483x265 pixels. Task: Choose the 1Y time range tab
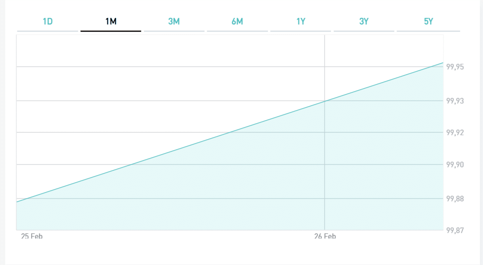point(301,22)
